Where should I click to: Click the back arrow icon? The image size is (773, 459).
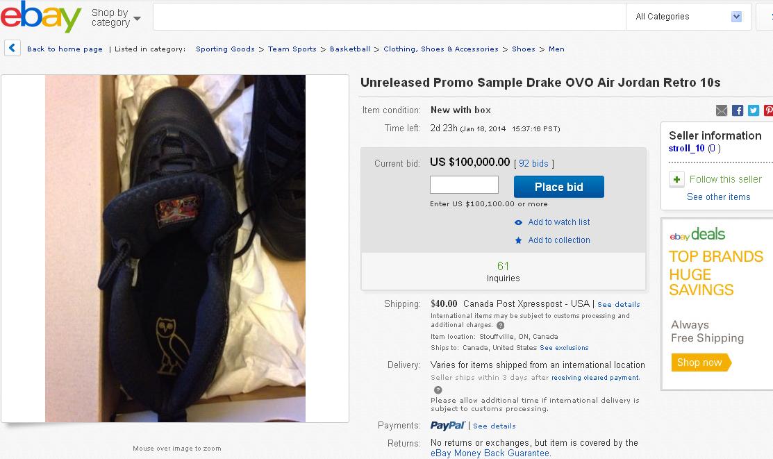[13, 49]
